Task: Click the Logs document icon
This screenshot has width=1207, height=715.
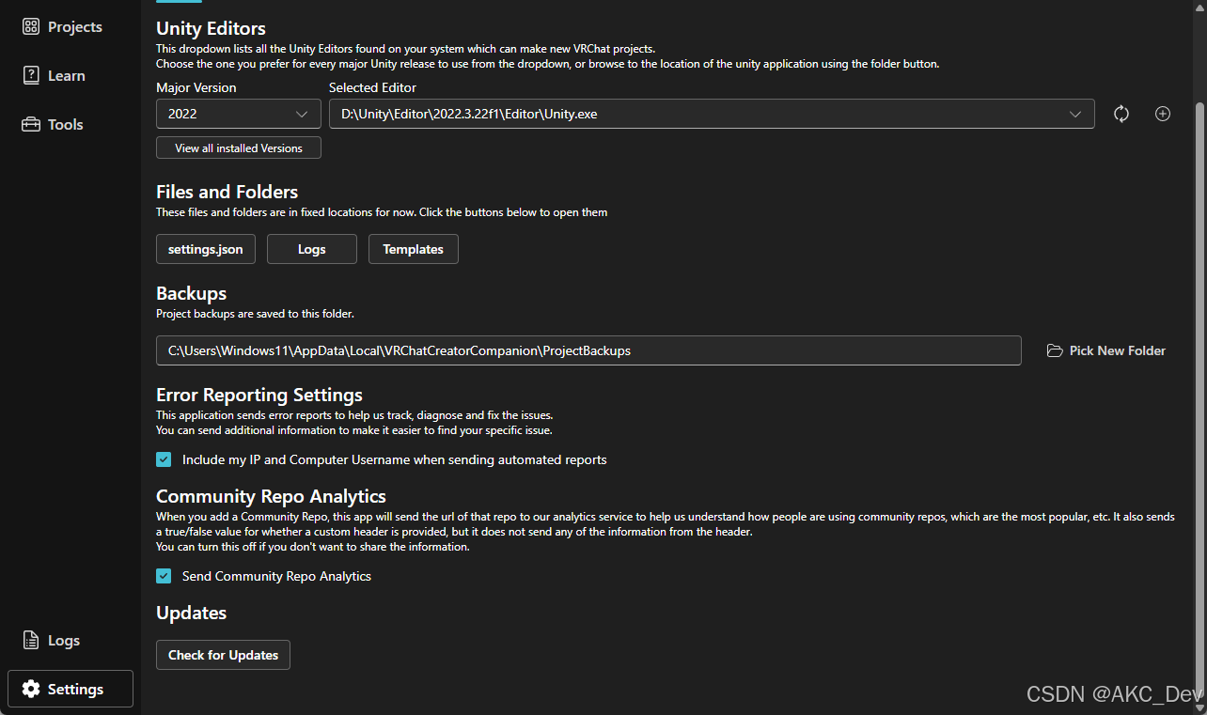Action: 31,641
